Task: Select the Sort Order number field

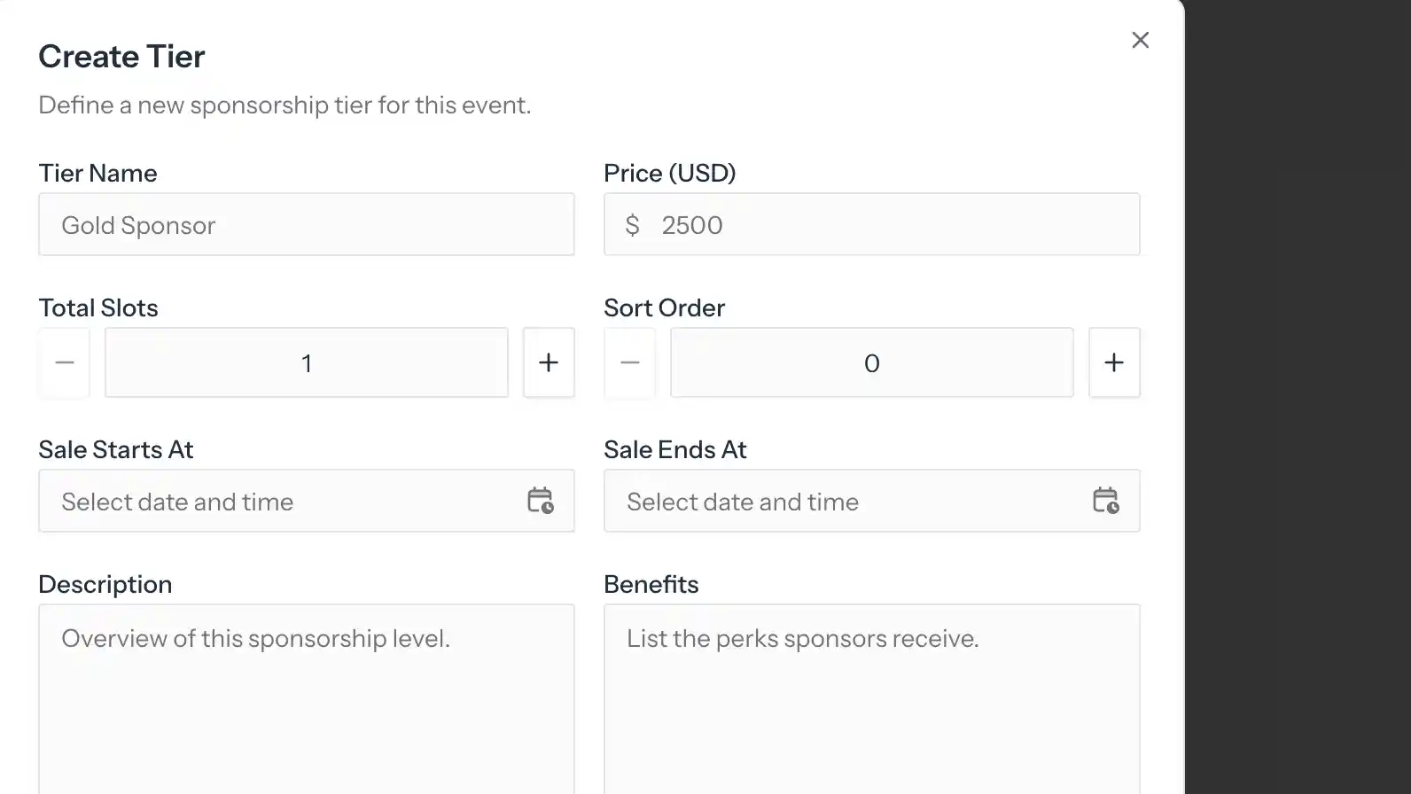Action: [x=871, y=362]
